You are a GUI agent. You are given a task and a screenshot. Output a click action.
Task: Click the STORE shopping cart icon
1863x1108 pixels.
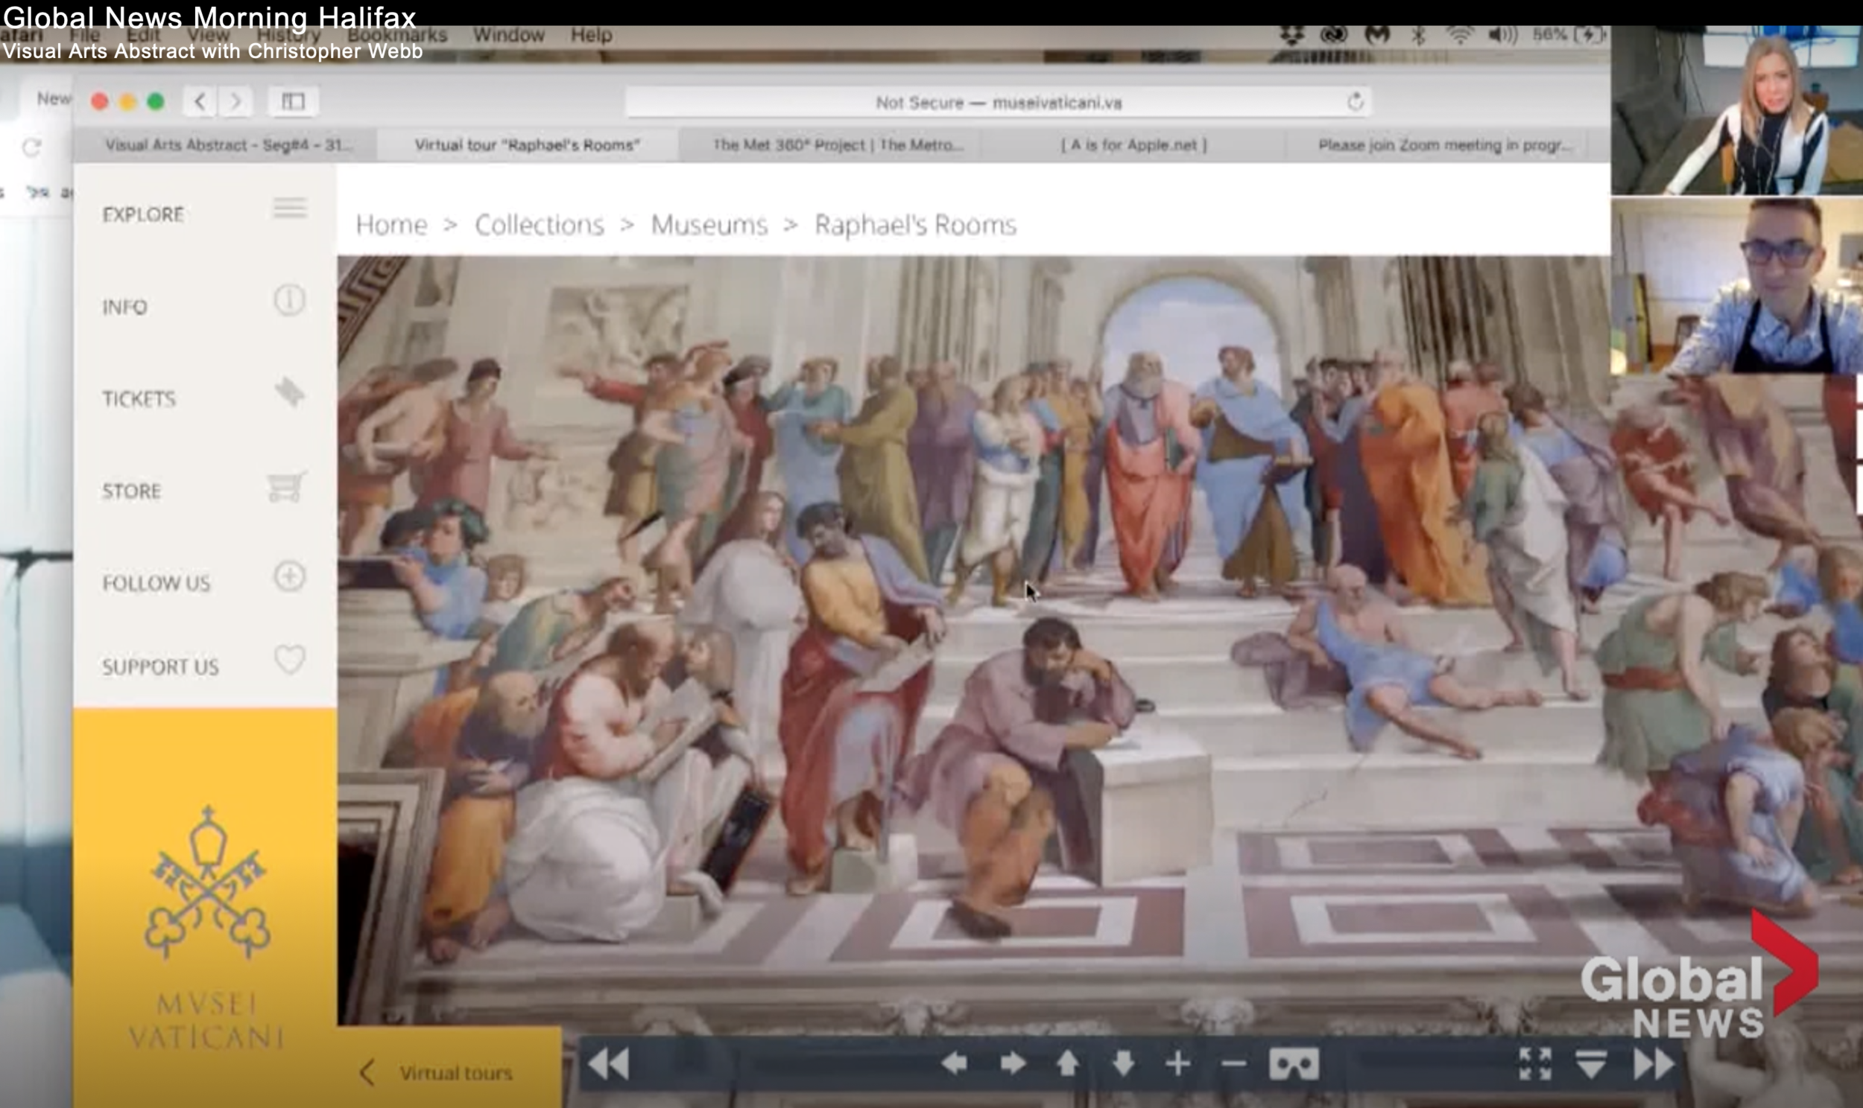(x=287, y=488)
